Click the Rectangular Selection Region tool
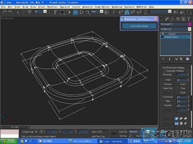Screen dimensions: 193x144 click(x=62, y=12)
